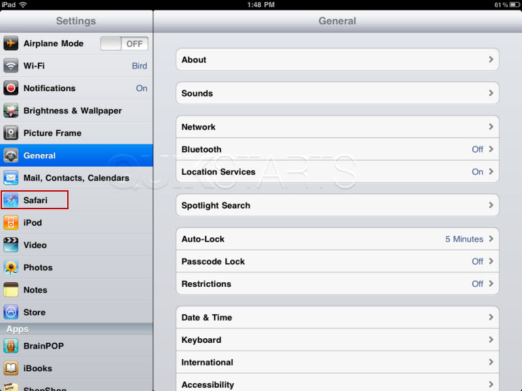Screen dimensions: 522x391
Task: Tap the battery indicator in status bar
Action: coord(515,5)
